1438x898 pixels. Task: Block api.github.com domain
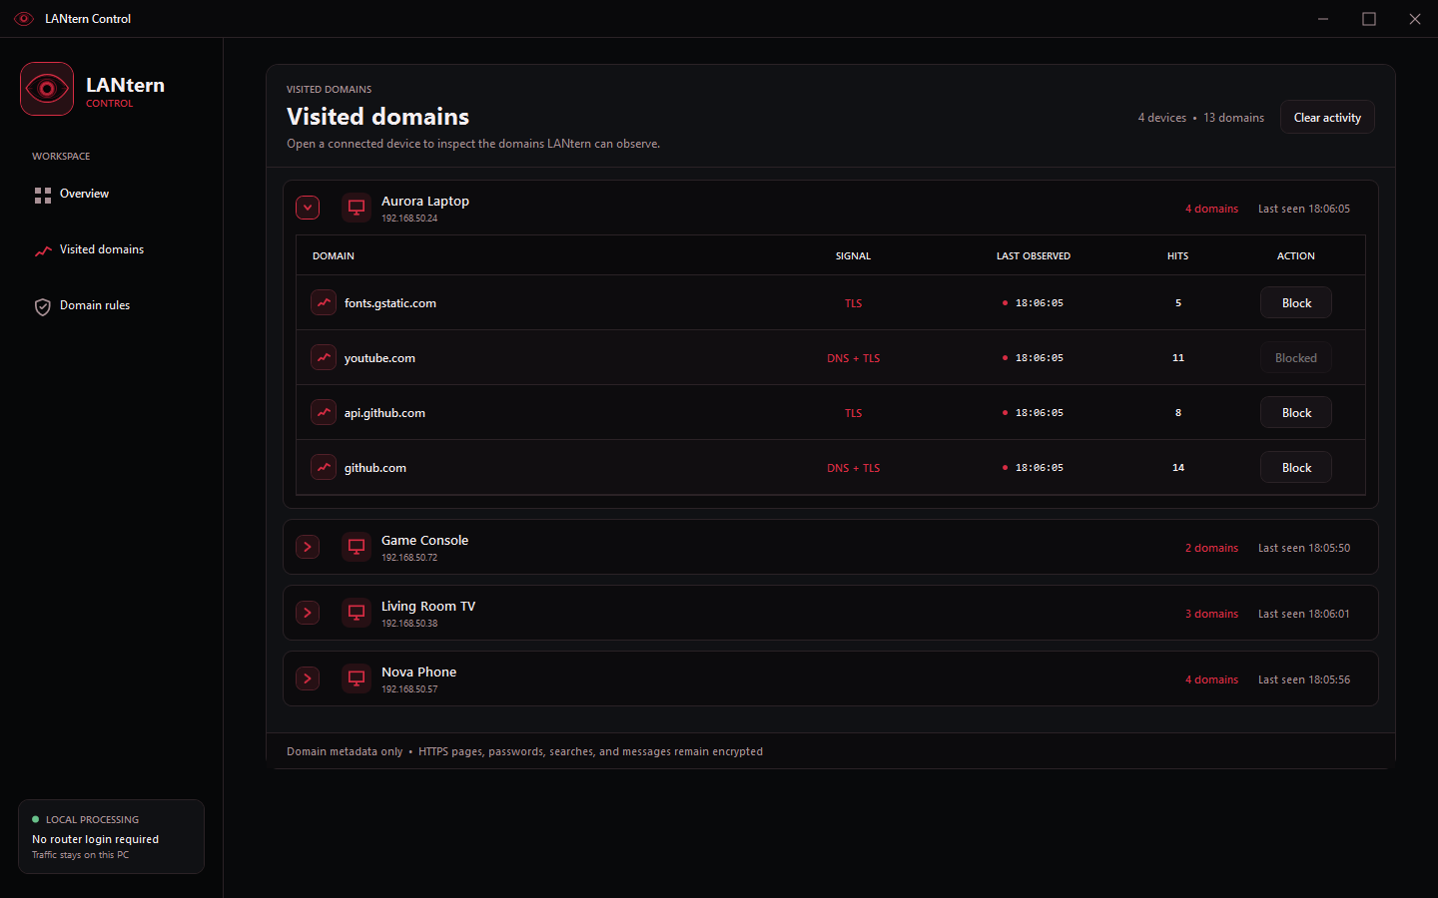[1296, 412]
